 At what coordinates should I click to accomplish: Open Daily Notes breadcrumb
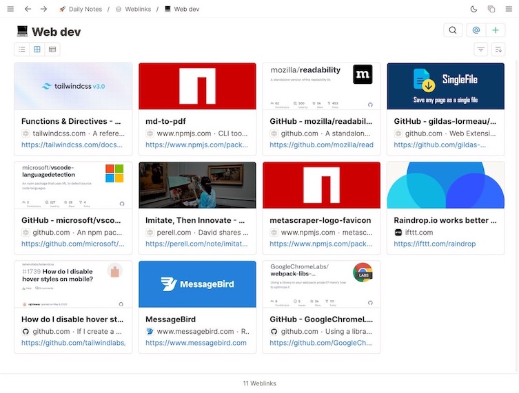click(x=81, y=9)
